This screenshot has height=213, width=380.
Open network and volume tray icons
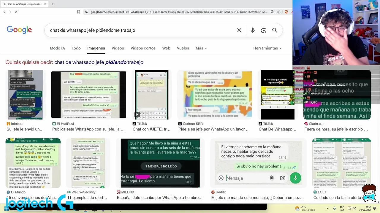[352, 208]
